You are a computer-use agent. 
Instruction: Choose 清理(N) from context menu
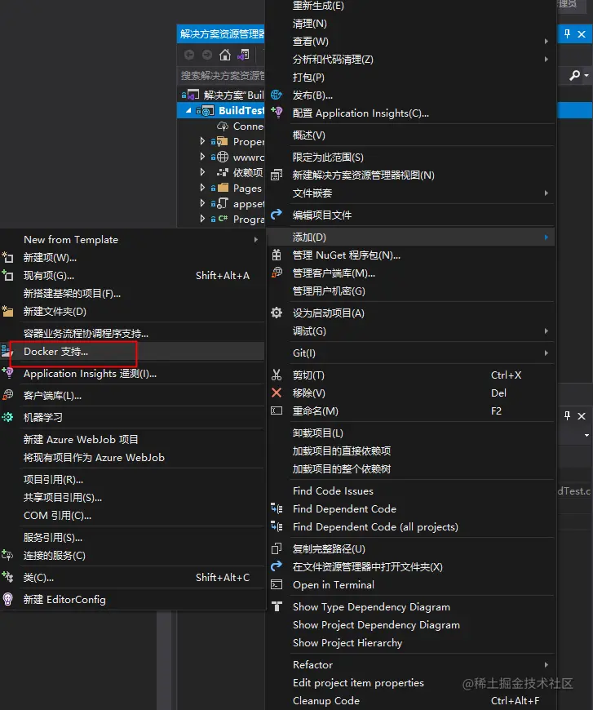410,23
